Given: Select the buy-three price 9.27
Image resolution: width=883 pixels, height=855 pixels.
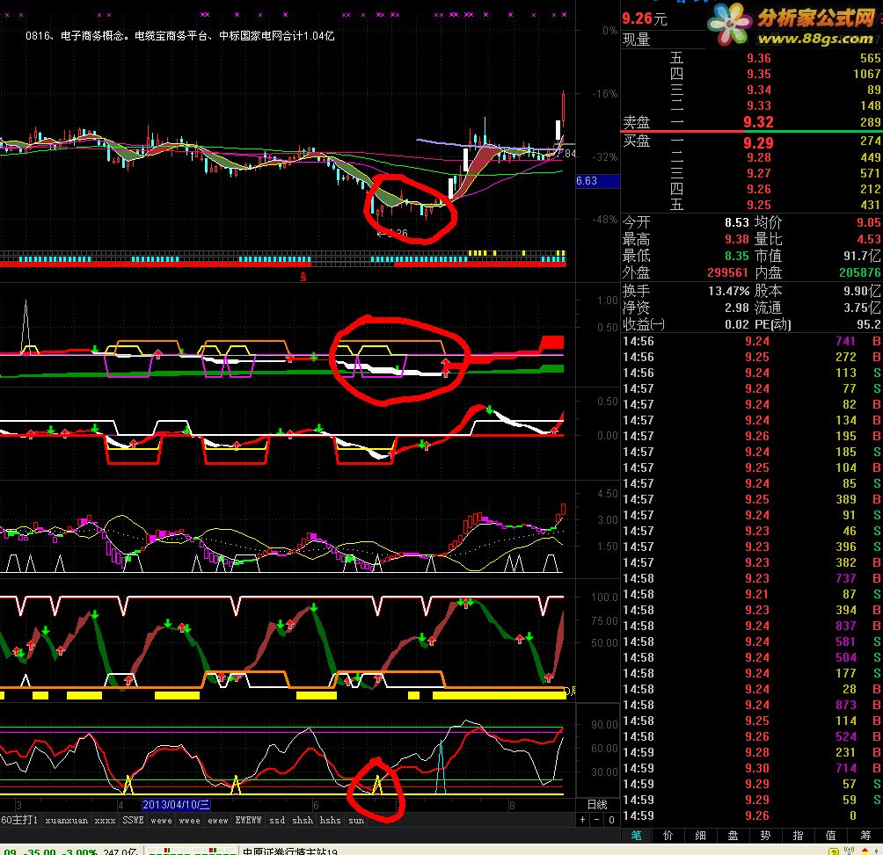Looking at the screenshot, I should pos(758,173).
